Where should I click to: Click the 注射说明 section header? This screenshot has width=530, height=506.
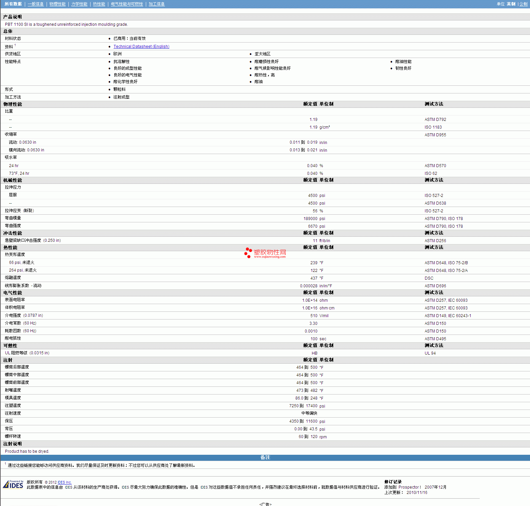[13, 444]
